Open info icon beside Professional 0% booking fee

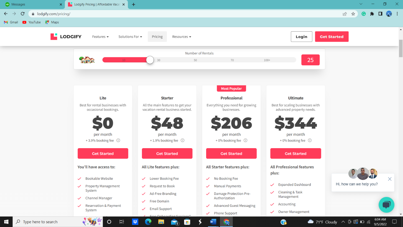245,140
